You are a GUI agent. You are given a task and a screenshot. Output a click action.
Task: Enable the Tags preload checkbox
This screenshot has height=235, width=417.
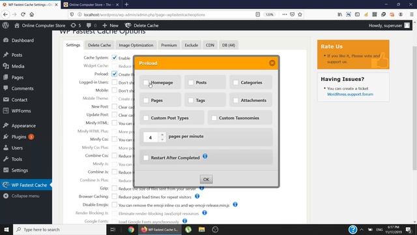[x=191, y=101]
